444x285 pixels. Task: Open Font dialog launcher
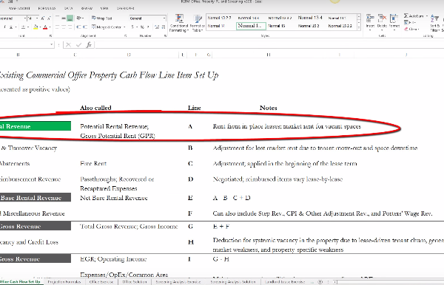(50, 36)
